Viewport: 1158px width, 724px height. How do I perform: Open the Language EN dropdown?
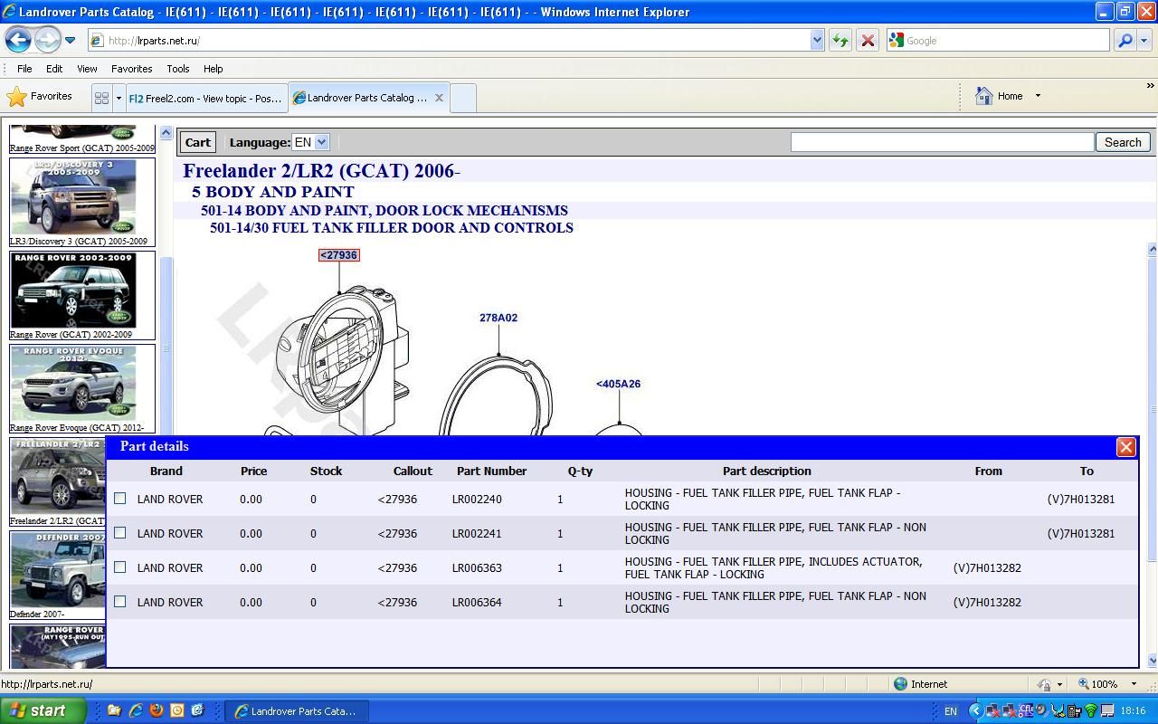[x=310, y=142]
